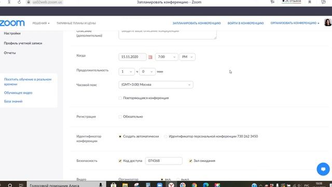Open Google Chrome from the taskbar
Viewport: 332px width, 187px height.
pos(194,185)
